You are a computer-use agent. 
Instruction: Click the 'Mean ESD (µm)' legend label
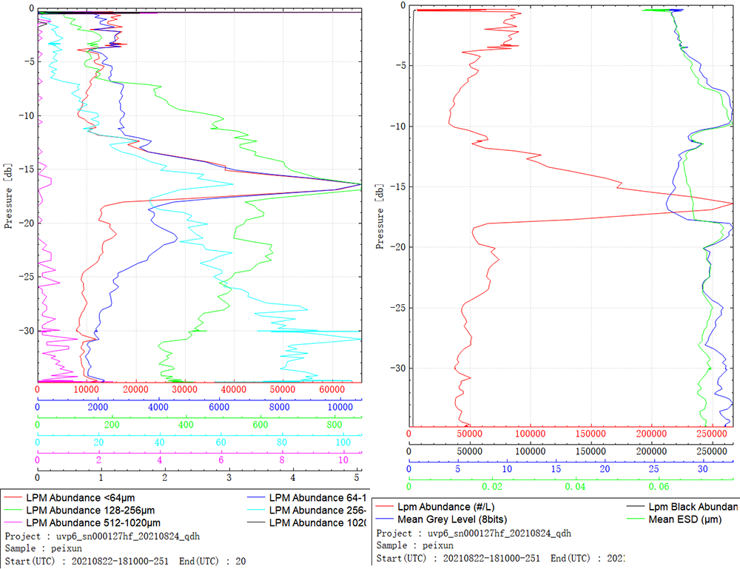click(x=684, y=519)
